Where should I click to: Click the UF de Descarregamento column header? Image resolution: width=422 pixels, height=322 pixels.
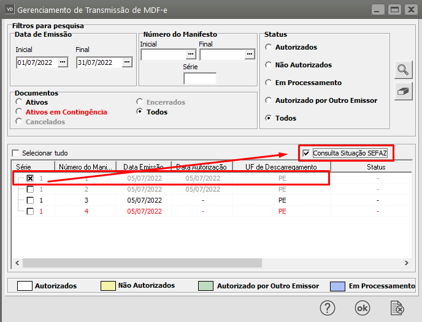click(282, 167)
